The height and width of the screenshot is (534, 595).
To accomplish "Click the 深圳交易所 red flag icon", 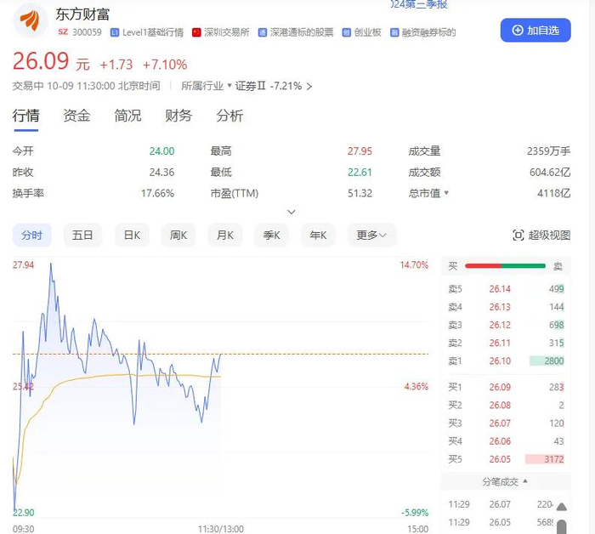I will click(x=196, y=32).
